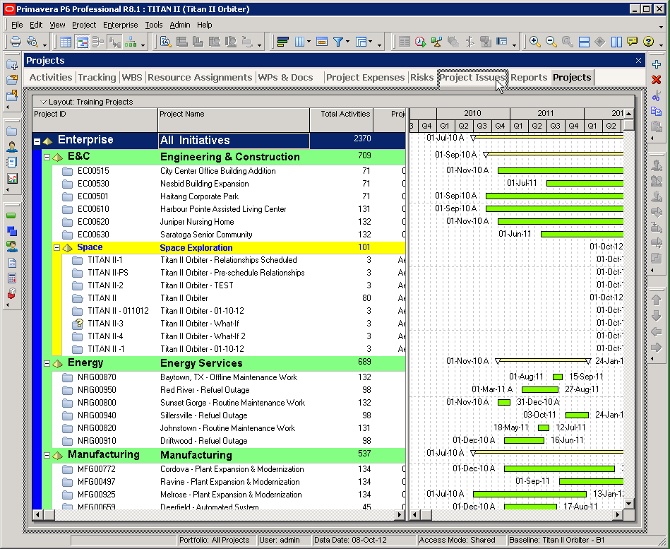Image resolution: width=670 pixels, height=549 pixels.
Task: Click the green plus Add icon
Action: point(657,64)
